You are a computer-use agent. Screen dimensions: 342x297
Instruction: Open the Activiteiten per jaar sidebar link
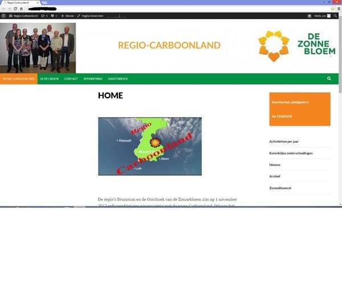[284, 142]
